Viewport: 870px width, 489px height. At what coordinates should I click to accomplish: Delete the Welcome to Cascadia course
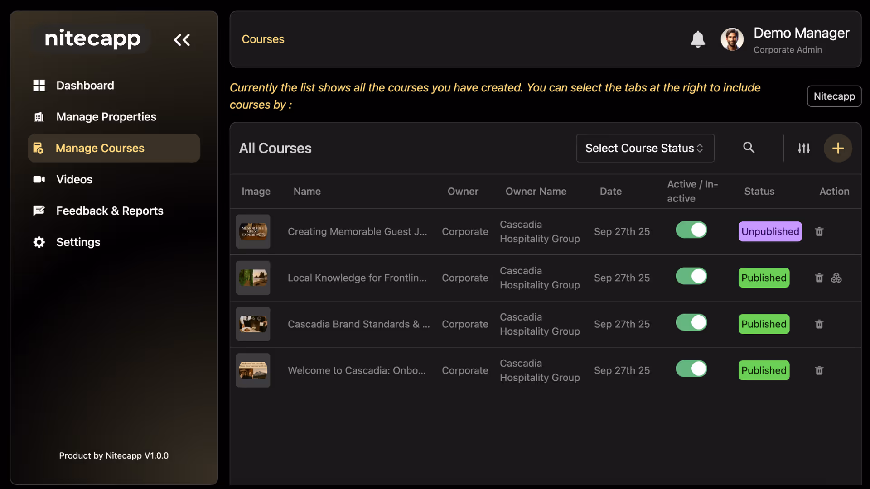(x=819, y=371)
